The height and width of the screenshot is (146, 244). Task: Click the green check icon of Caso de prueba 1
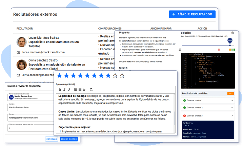pos(185,101)
